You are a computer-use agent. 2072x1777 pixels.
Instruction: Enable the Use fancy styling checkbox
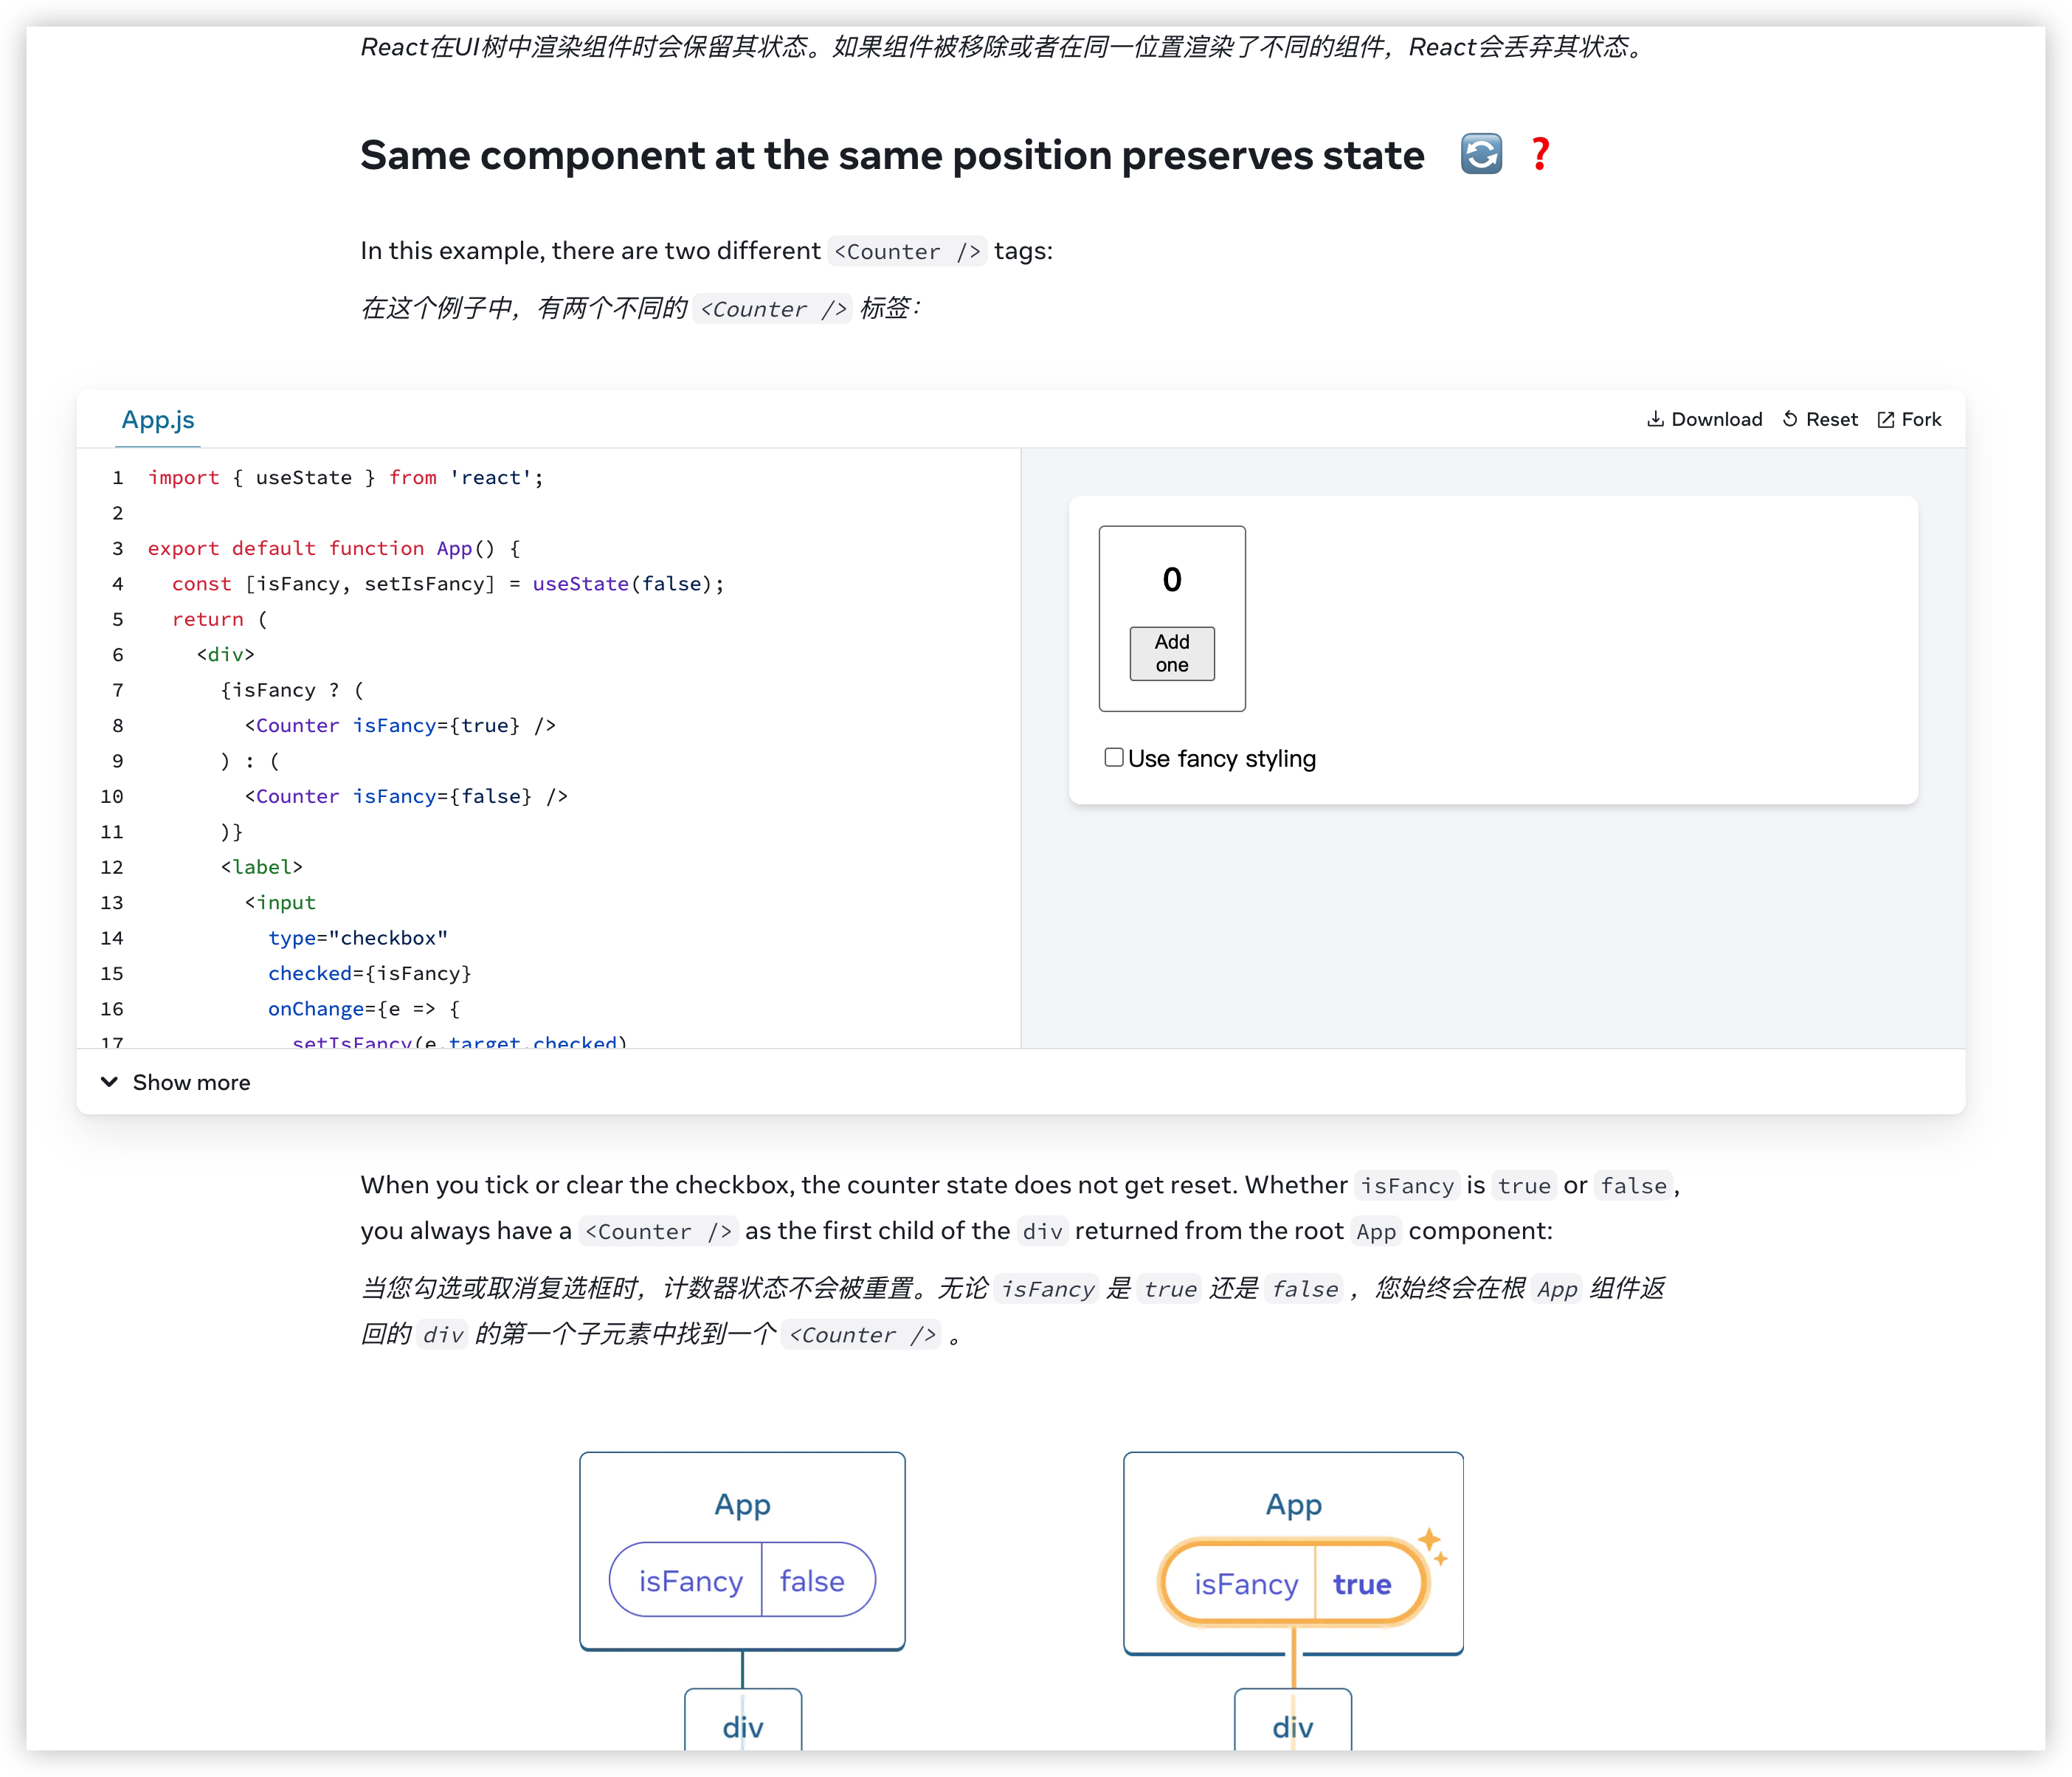point(1113,757)
